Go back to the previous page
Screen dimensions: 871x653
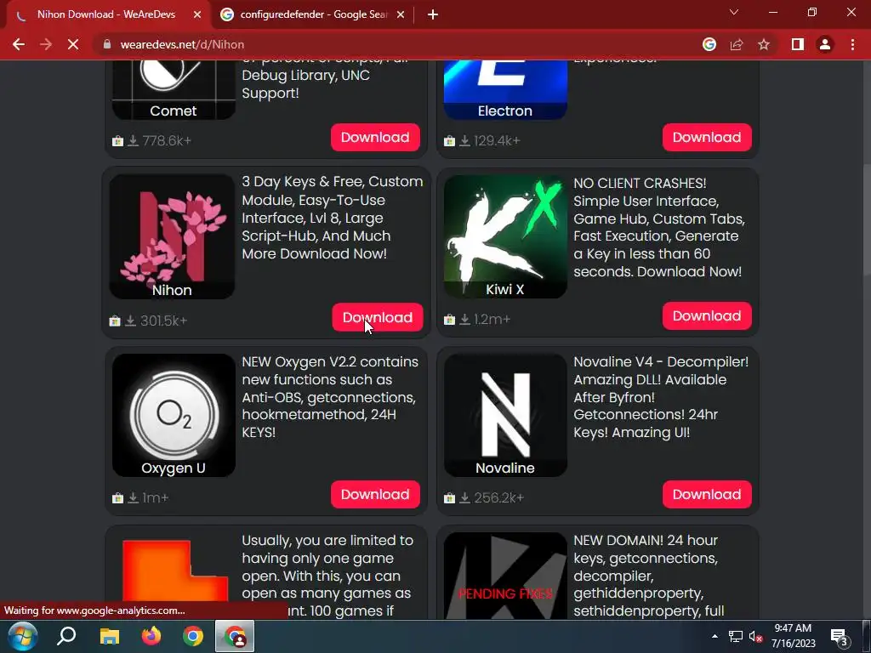[x=19, y=44]
